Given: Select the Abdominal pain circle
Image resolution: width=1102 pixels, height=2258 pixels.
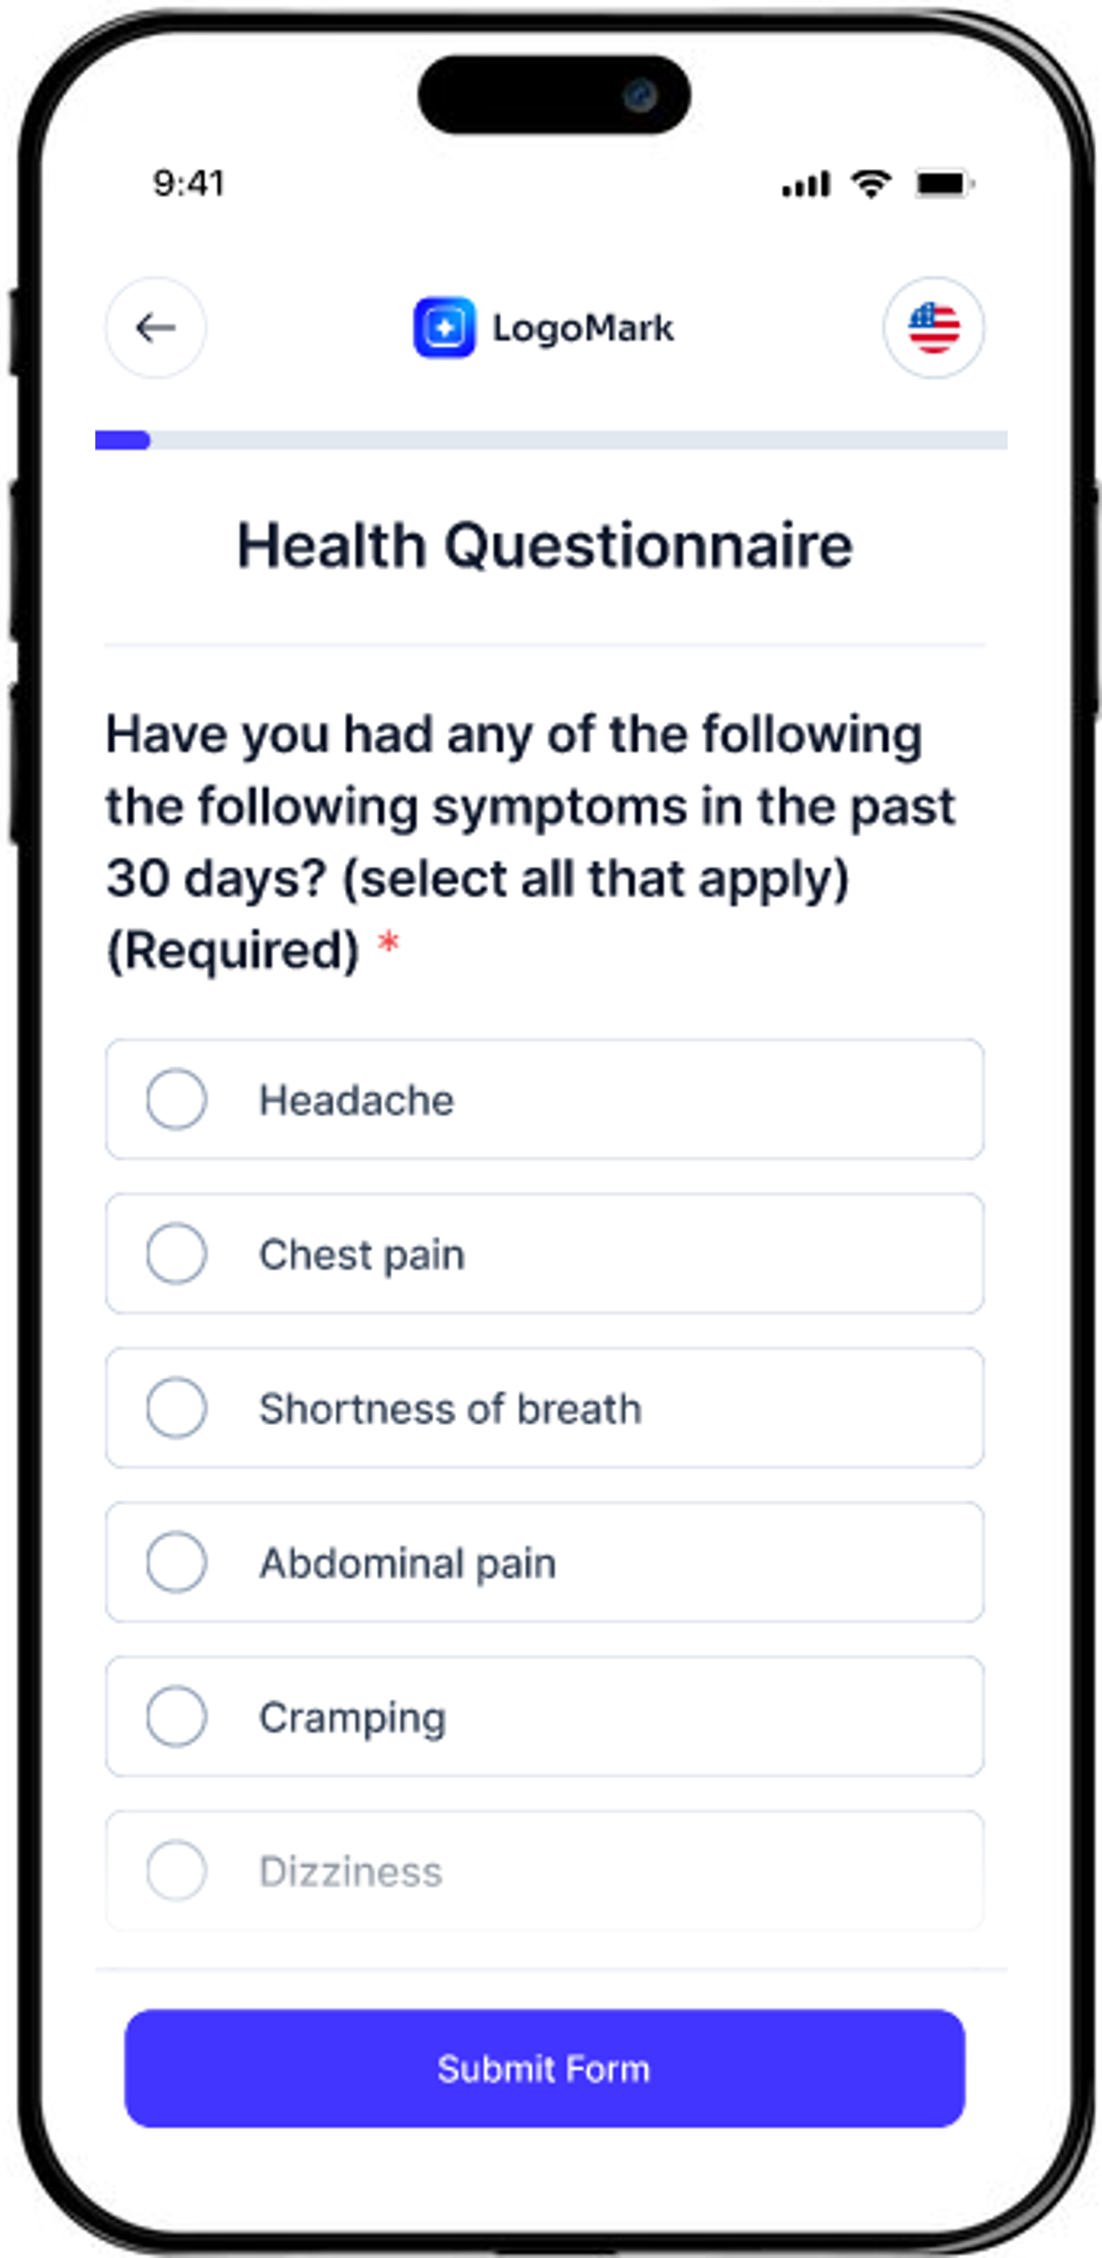Looking at the screenshot, I should point(177,1562).
